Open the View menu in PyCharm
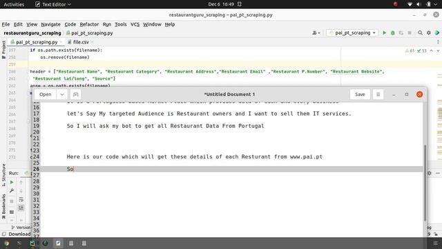 [x=32, y=24]
